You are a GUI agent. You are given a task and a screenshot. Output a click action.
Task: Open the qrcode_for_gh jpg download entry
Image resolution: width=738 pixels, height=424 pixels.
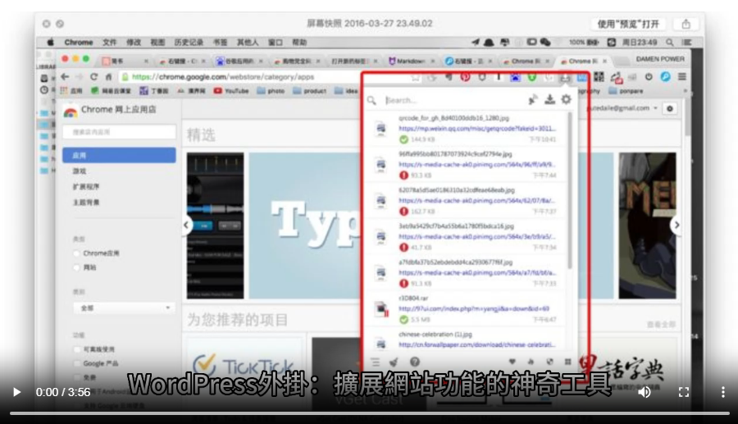[466, 129]
